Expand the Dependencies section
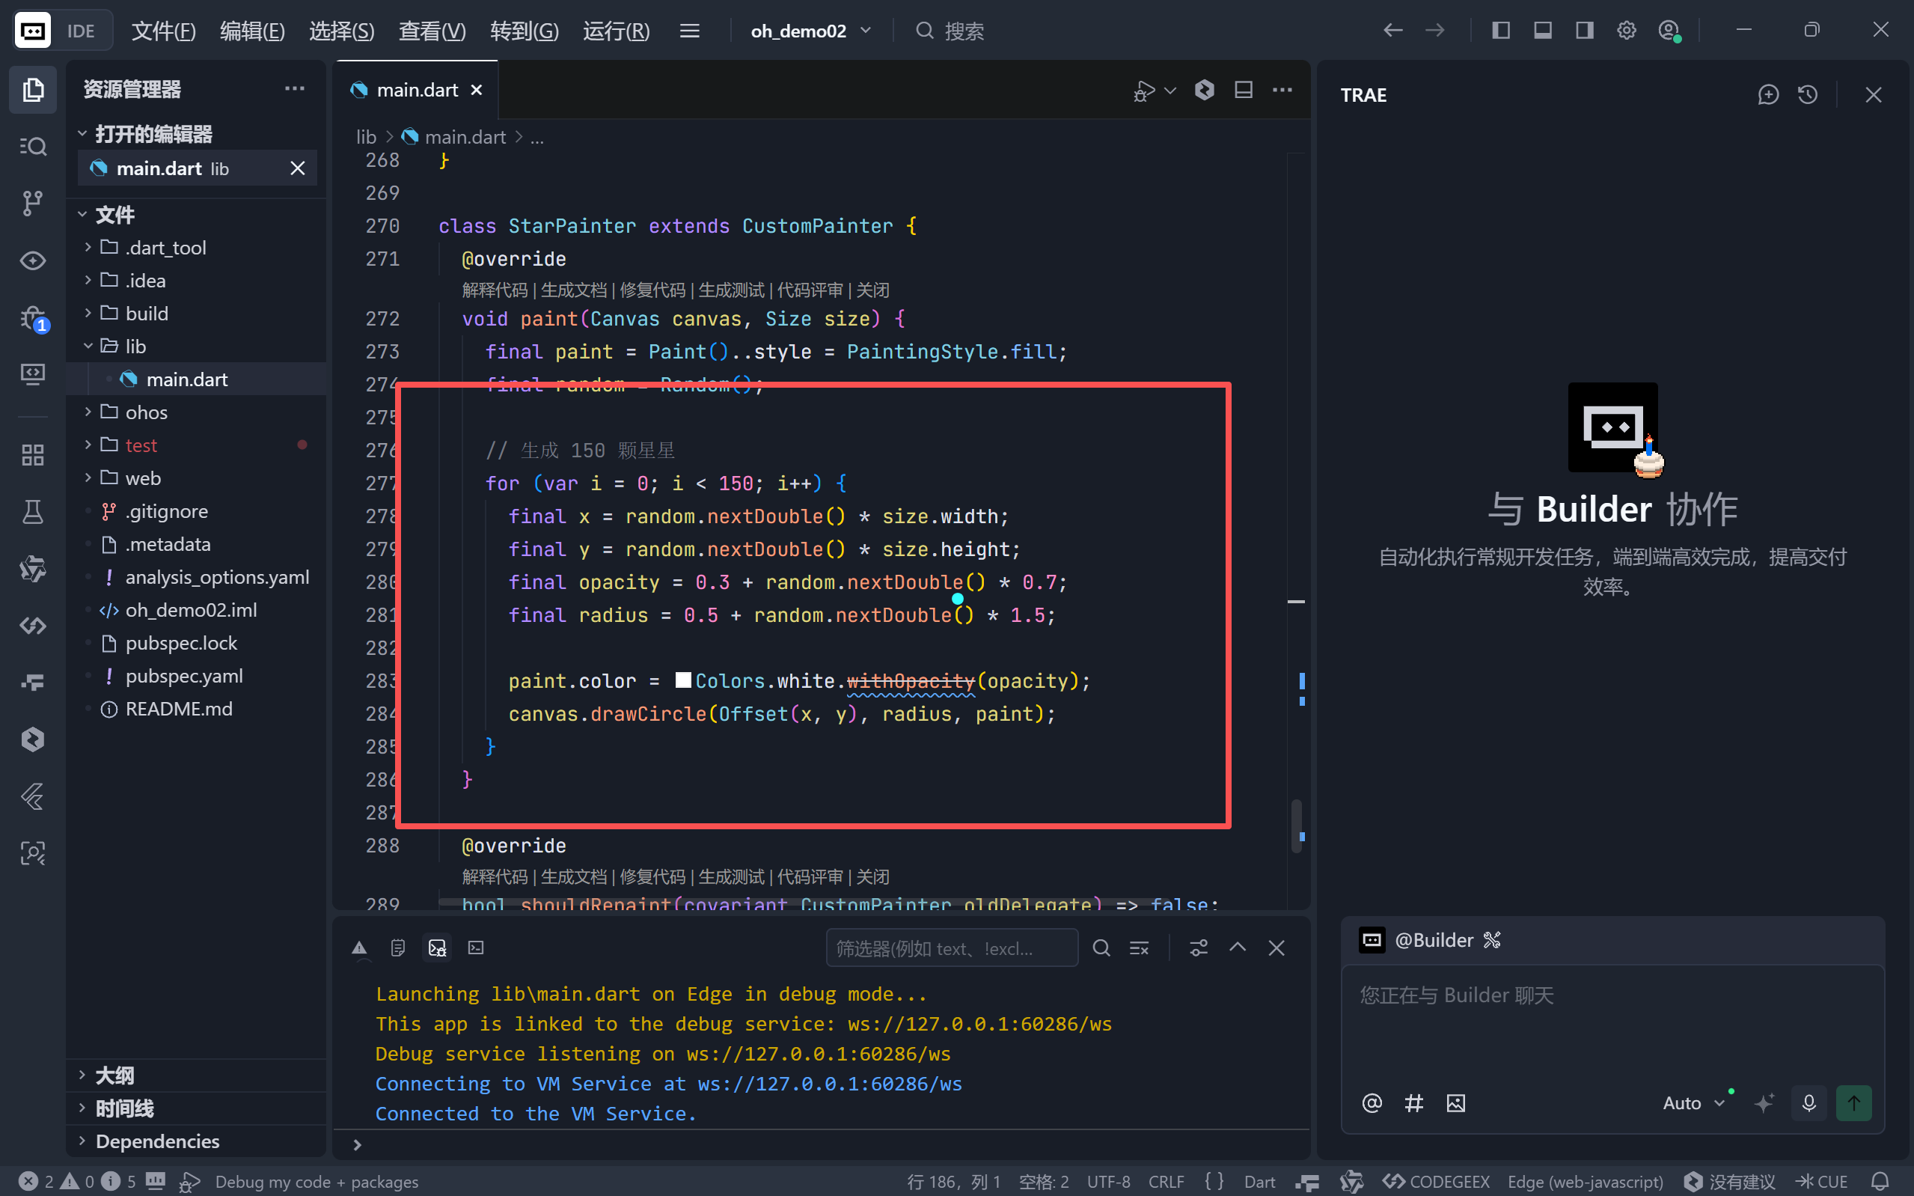Screen dimensions: 1914x1196 [157, 1141]
